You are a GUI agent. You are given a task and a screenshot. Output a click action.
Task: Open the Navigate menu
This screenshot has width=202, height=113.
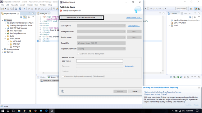14,5
